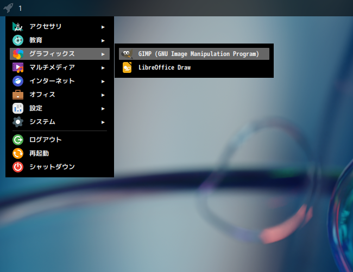Viewport: 353px width, 272px height.
Task: Open the アクセサリ menu entry
Action: (x=60, y=27)
